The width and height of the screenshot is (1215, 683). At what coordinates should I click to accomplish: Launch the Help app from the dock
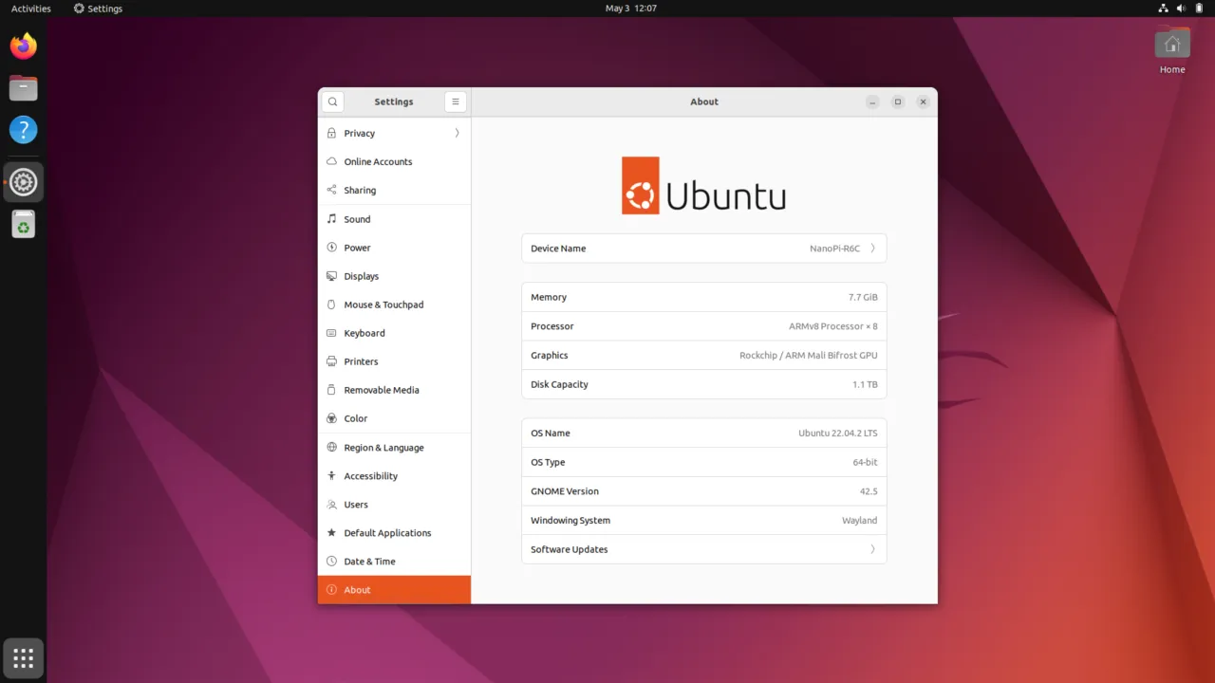click(x=24, y=130)
